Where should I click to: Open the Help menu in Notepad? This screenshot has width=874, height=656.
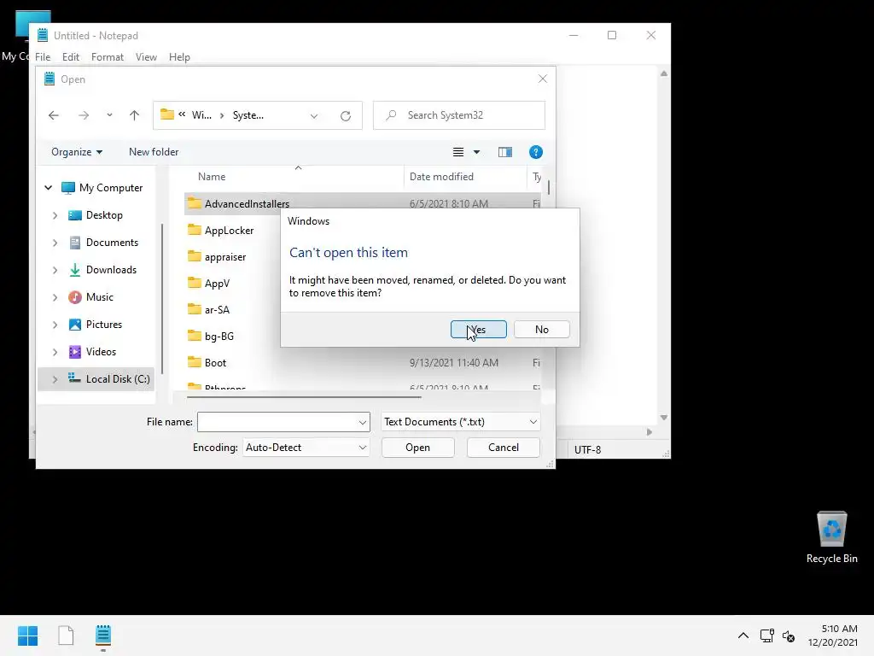click(x=179, y=57)
